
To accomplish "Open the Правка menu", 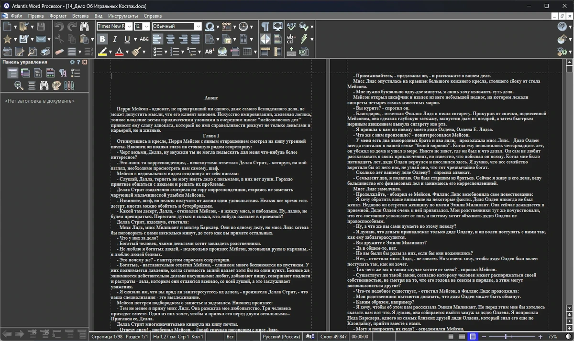I will point(36,16).
